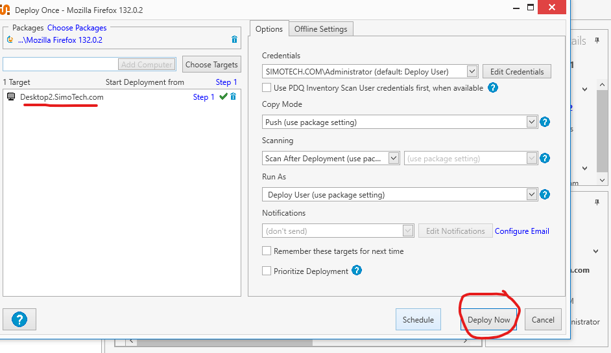Image resolution: width=611 pixels, height=353 pixels.
Task: Open the Mozilla Firefox 132.0.2 package link
Action: [60, 40]
